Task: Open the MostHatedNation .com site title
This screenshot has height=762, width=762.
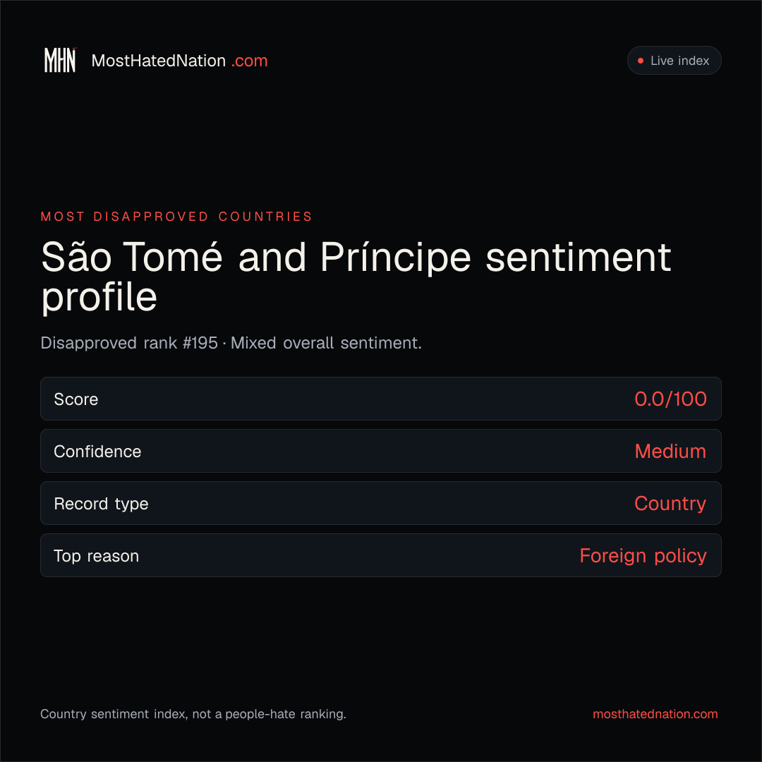Action: point(179,61)
